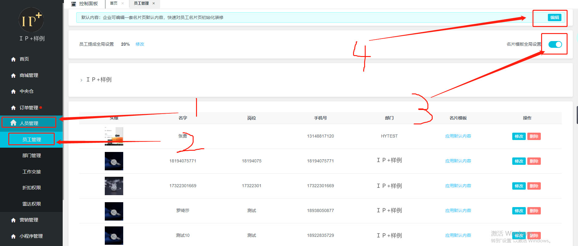Click 应用默认内容 for employee 罗绮莎
The width and height of the screenshot is (578, 246).
(458, 210)
